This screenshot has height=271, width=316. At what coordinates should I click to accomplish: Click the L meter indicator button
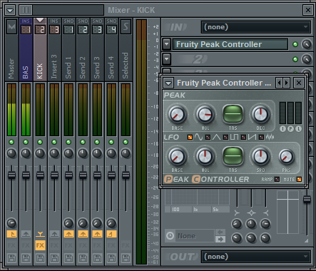point(298,129)
